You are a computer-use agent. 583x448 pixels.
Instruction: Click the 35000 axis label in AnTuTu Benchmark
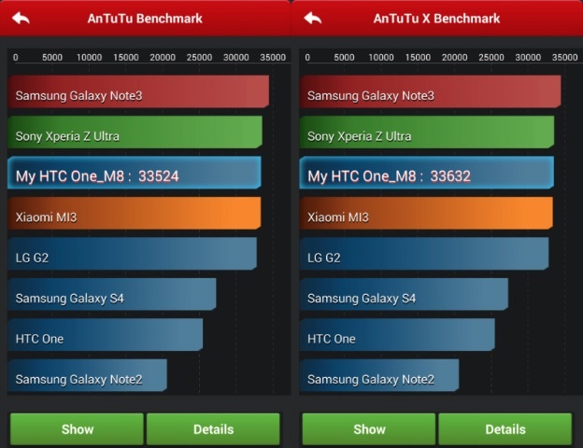pos(273,57)
